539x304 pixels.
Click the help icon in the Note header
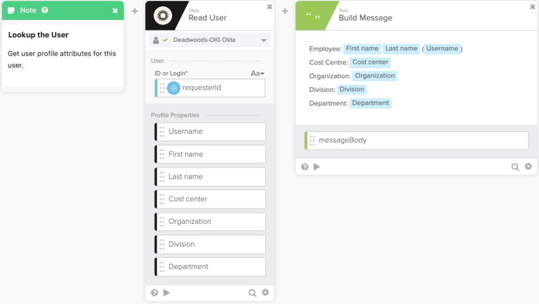point(45,10)
